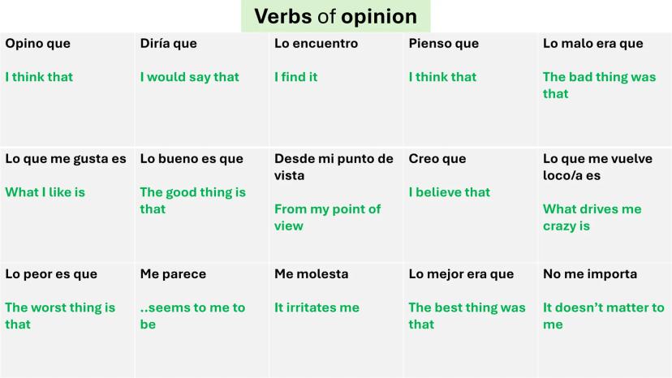This screenshot has width=672, height=378.
Task: Click the "Lo peor es que" phrase
Action: tap(50, 274)
